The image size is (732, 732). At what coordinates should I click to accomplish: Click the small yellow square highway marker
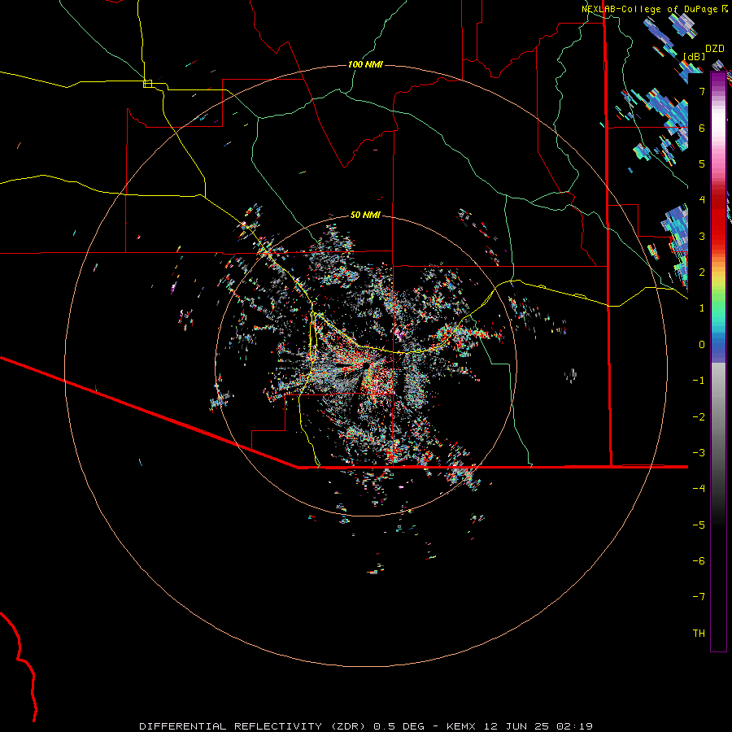coord(147,84)
